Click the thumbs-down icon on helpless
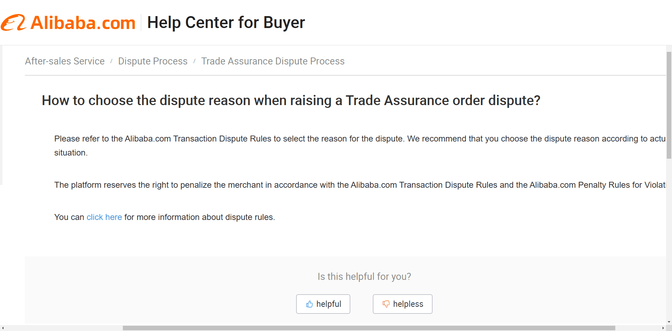672x331 pixels. pos(386,304)
